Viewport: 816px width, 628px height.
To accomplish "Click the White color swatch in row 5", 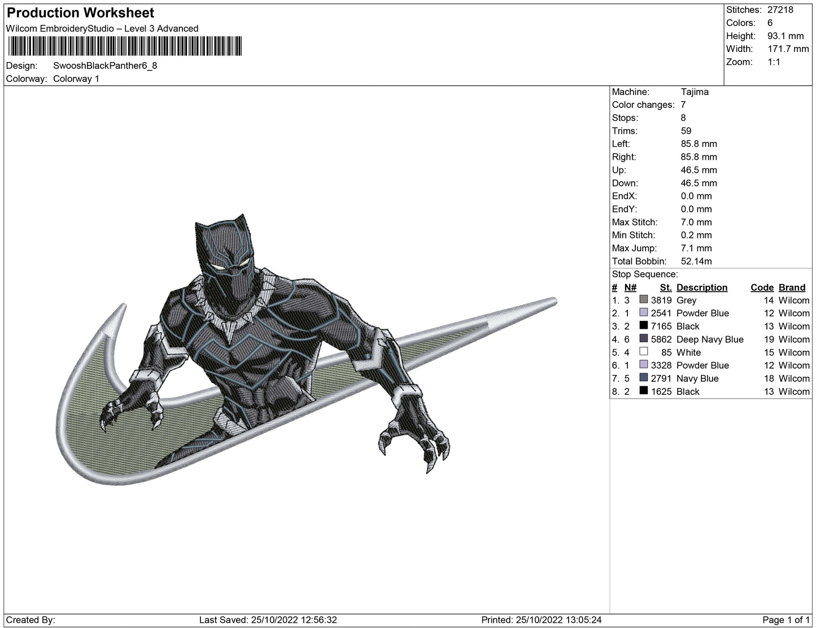I will click(x=644, y=352).
